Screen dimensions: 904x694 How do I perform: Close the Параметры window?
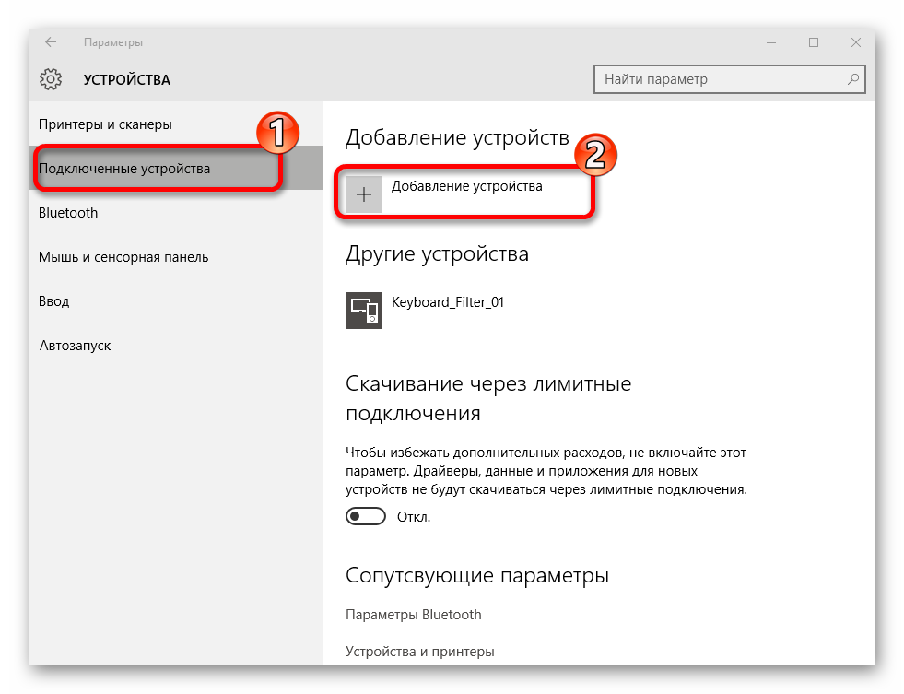click(855, 42)
